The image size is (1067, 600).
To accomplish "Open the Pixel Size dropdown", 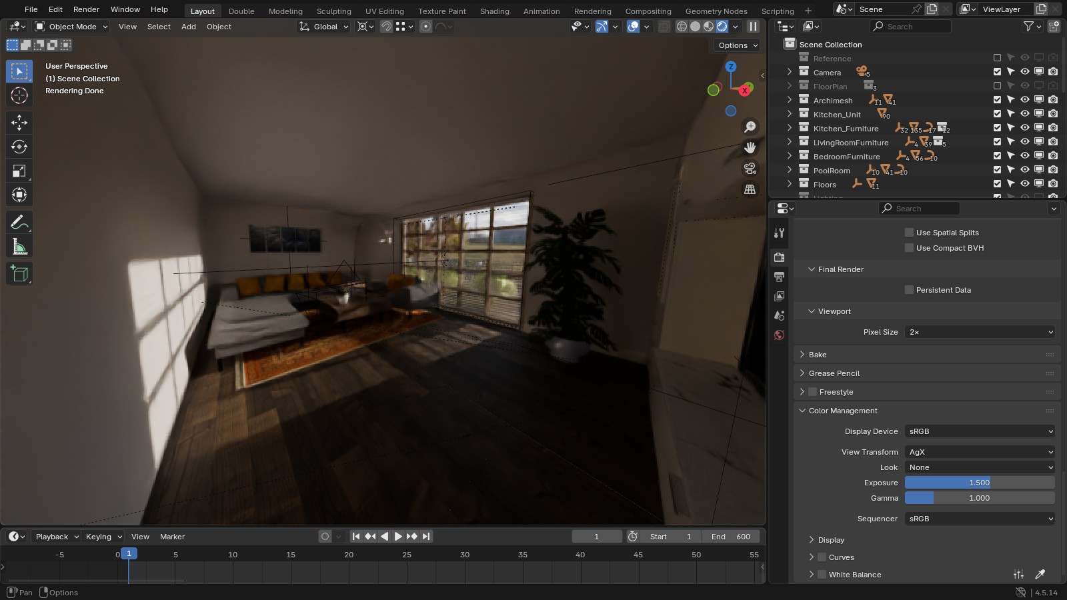I will click(980, 332).
